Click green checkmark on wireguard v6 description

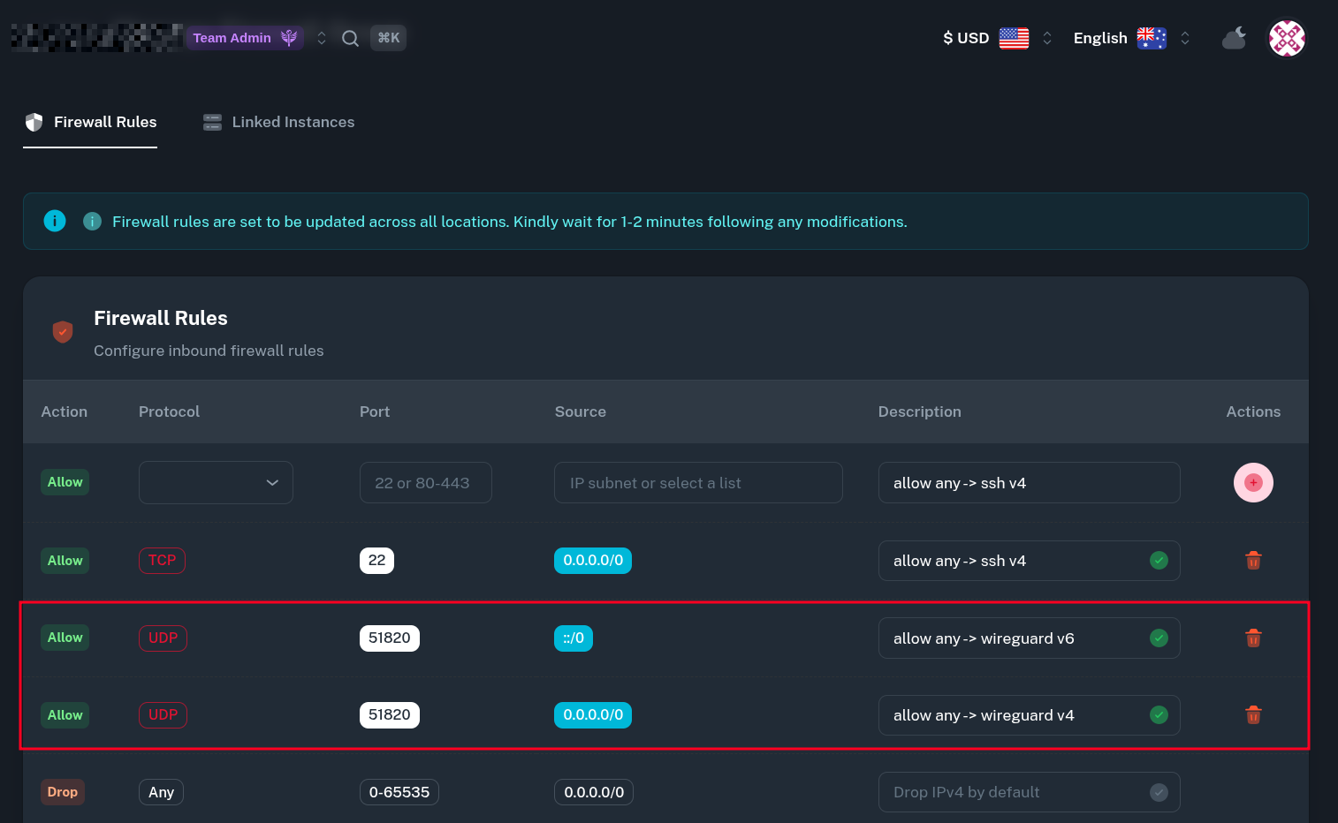tap(1159, 638)
